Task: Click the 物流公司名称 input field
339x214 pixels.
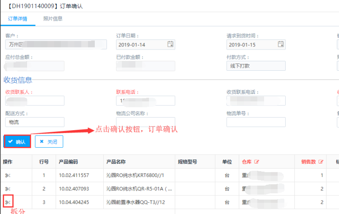Action: coord(145,122)
